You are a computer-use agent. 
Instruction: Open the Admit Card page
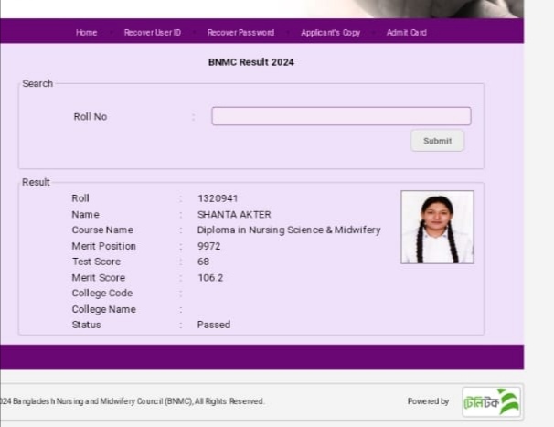point(406,33)
